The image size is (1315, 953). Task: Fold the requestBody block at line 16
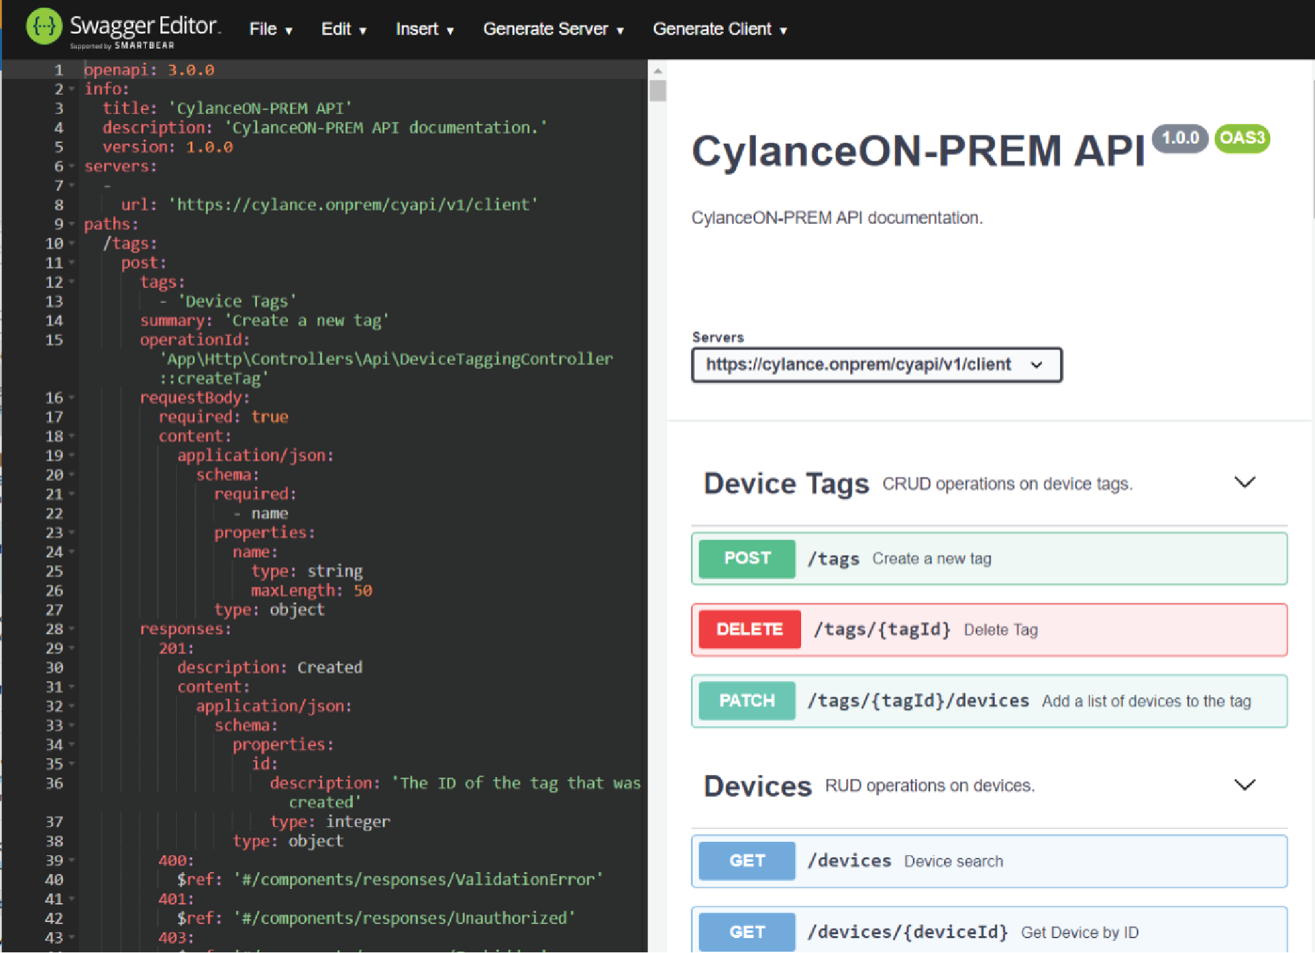71,397
